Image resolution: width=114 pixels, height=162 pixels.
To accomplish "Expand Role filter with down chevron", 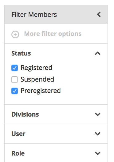I will click(x=98, y=153).
